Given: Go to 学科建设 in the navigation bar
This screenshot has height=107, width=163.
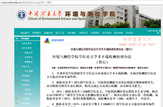Looking at the screenshot, I should point(72,33).
